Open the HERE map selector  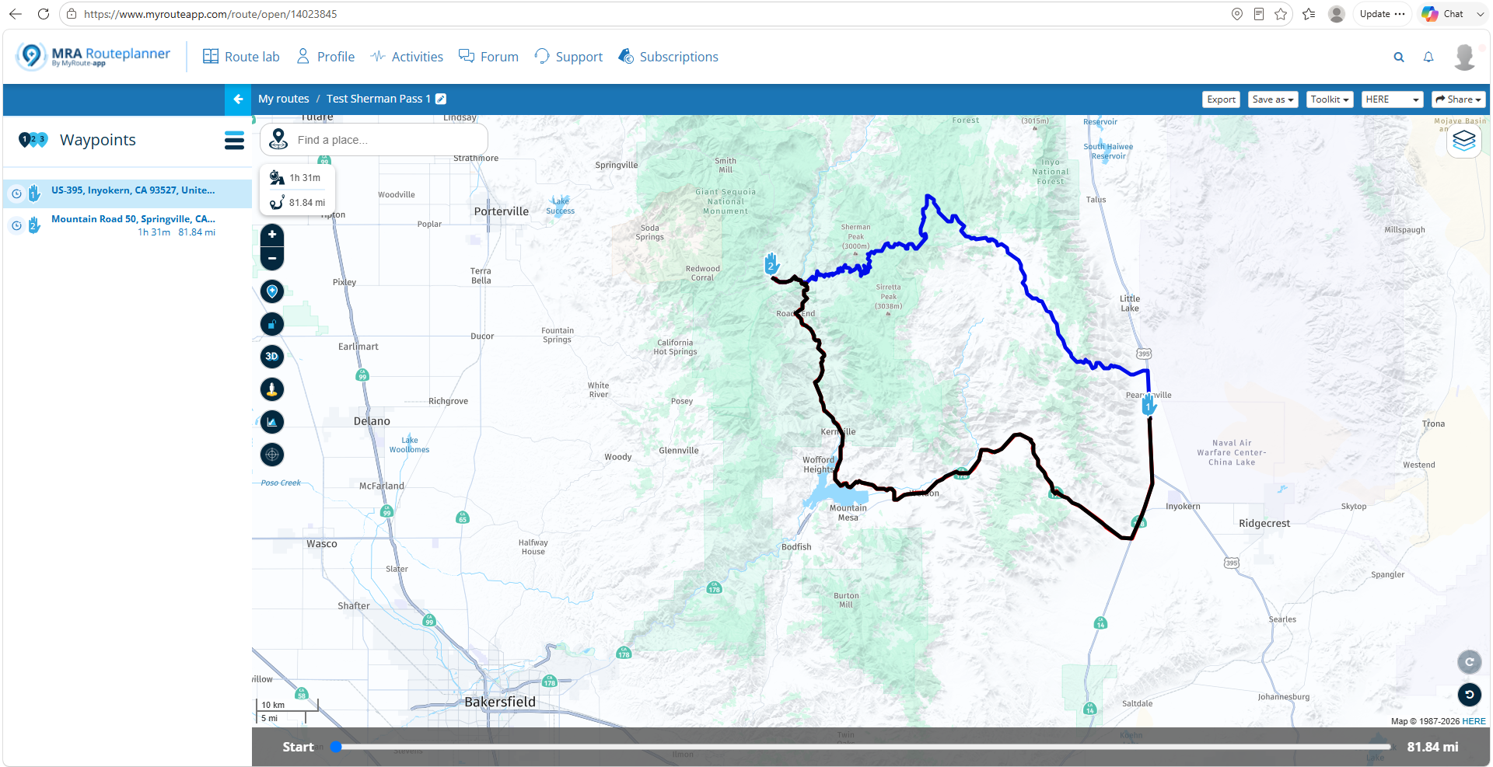click(x=1393, y=99)
